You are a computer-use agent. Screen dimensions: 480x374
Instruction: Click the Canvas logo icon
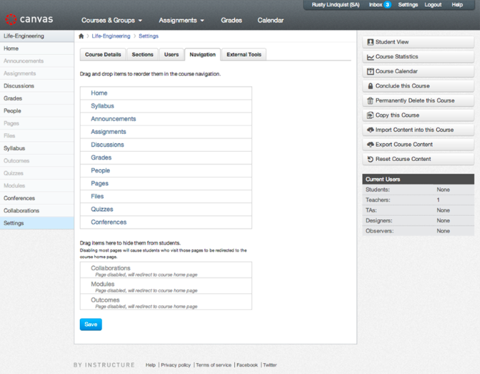(x=11, y=19)
